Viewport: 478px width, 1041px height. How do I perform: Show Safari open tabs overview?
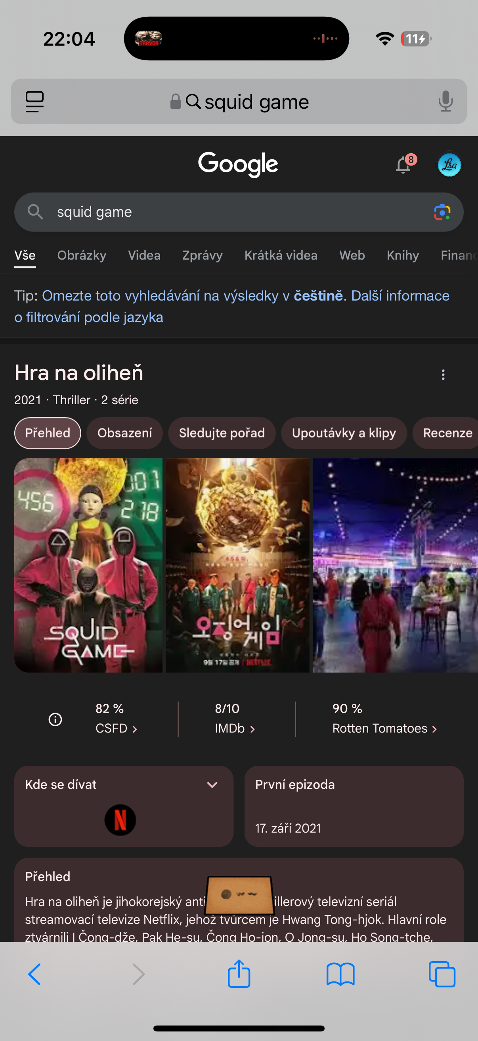point(442,974)
